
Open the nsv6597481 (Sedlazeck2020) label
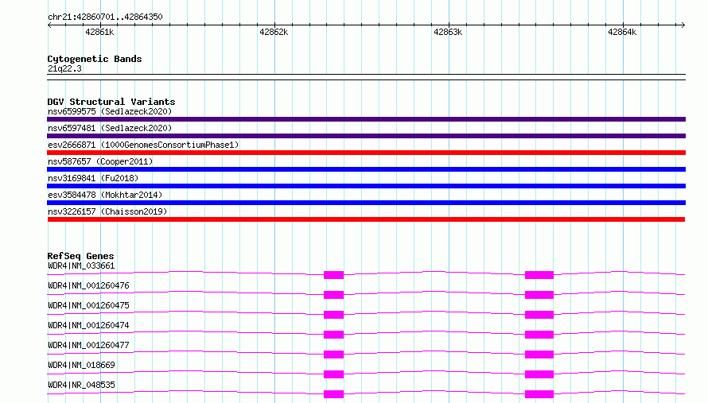(x=110, y=128)
